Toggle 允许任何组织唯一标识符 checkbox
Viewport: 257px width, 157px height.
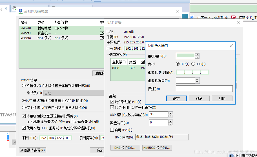[112, 107]
